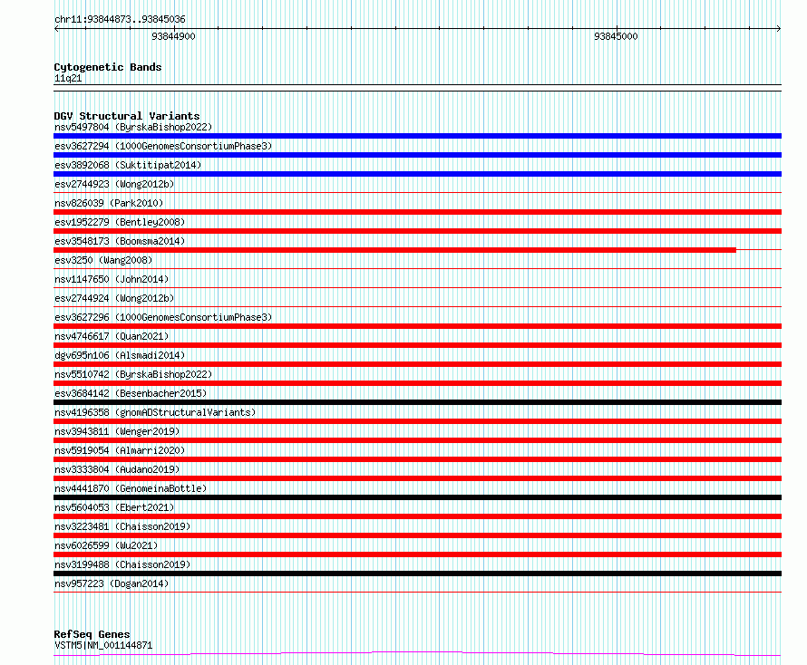Select the nsv3223481 (Chaisson2019) label
Screen dimensions: 807x665
pyautogui.click(x=122, y=526)
